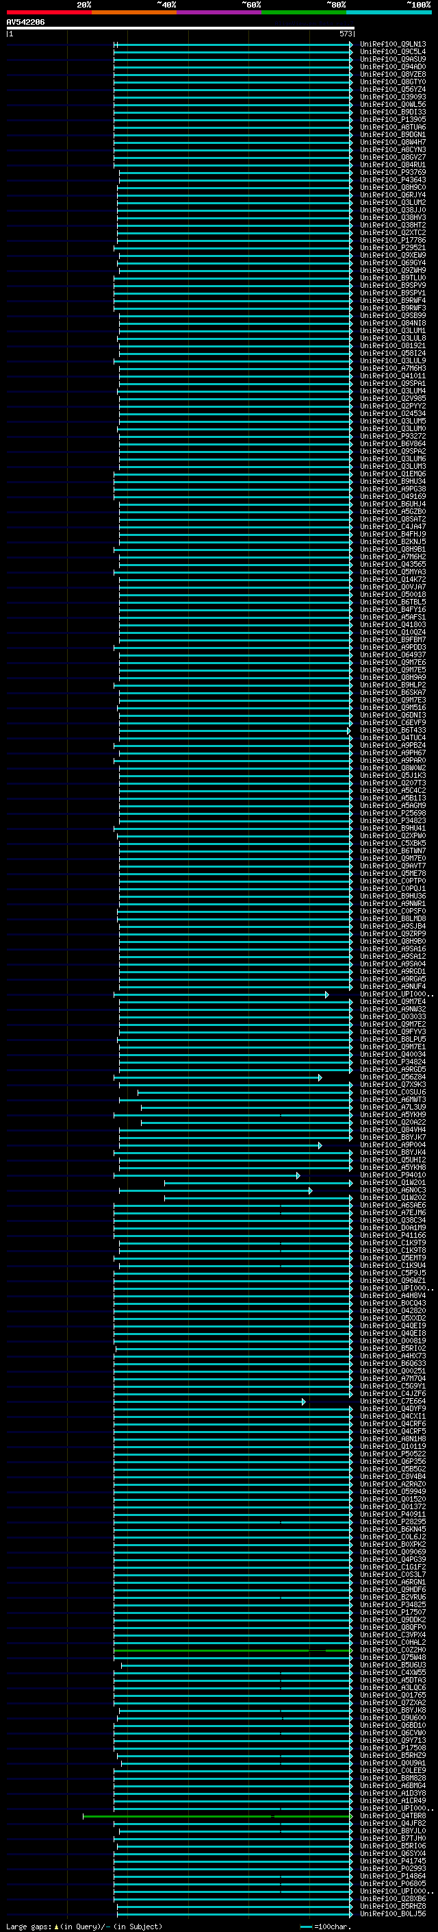Open hit UniRef100_Q9ASU9
438x1932 pixels.
[393, 59]
